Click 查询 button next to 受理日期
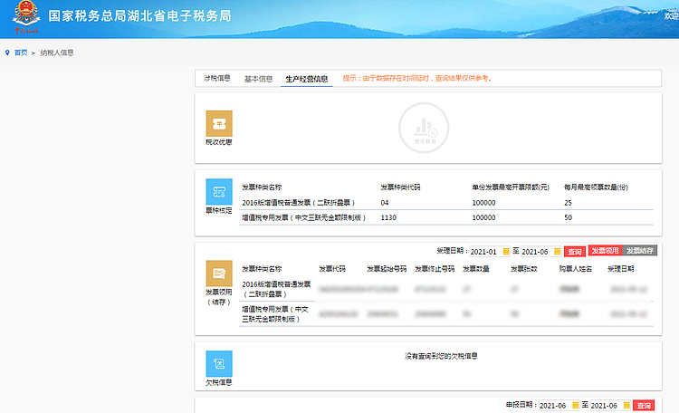Image resolution: width=679 pixels, height=413 pixels. pos(575,252)
